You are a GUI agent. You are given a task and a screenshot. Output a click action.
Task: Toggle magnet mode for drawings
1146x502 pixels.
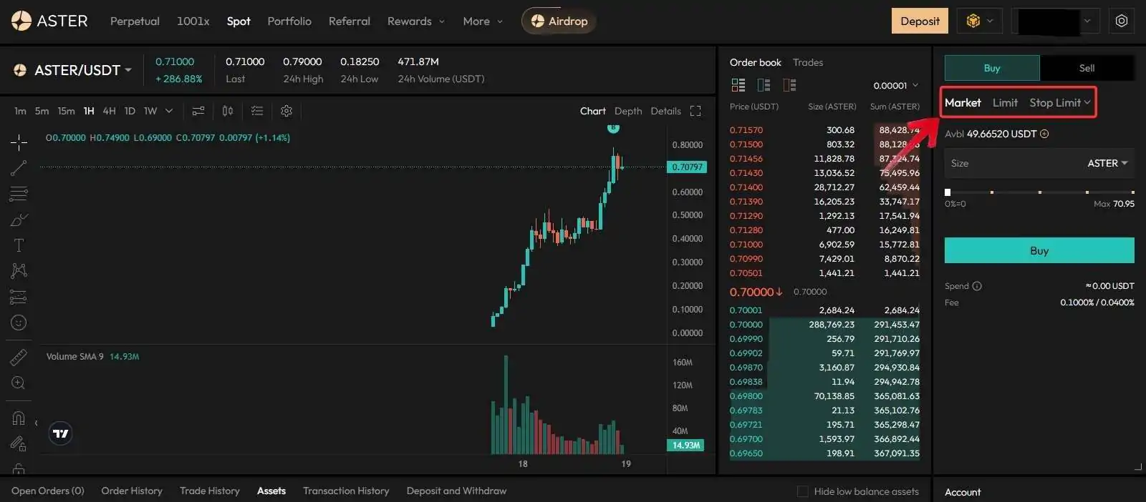click(19, 418)
